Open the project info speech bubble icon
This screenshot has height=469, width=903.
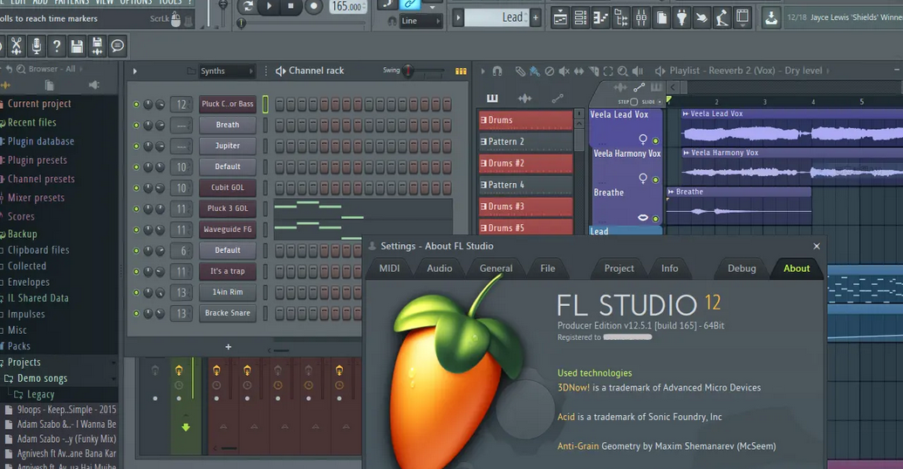coord(118,46)
